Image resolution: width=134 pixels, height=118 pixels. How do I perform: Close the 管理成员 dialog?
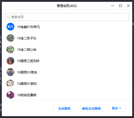[x=128, y=6]
